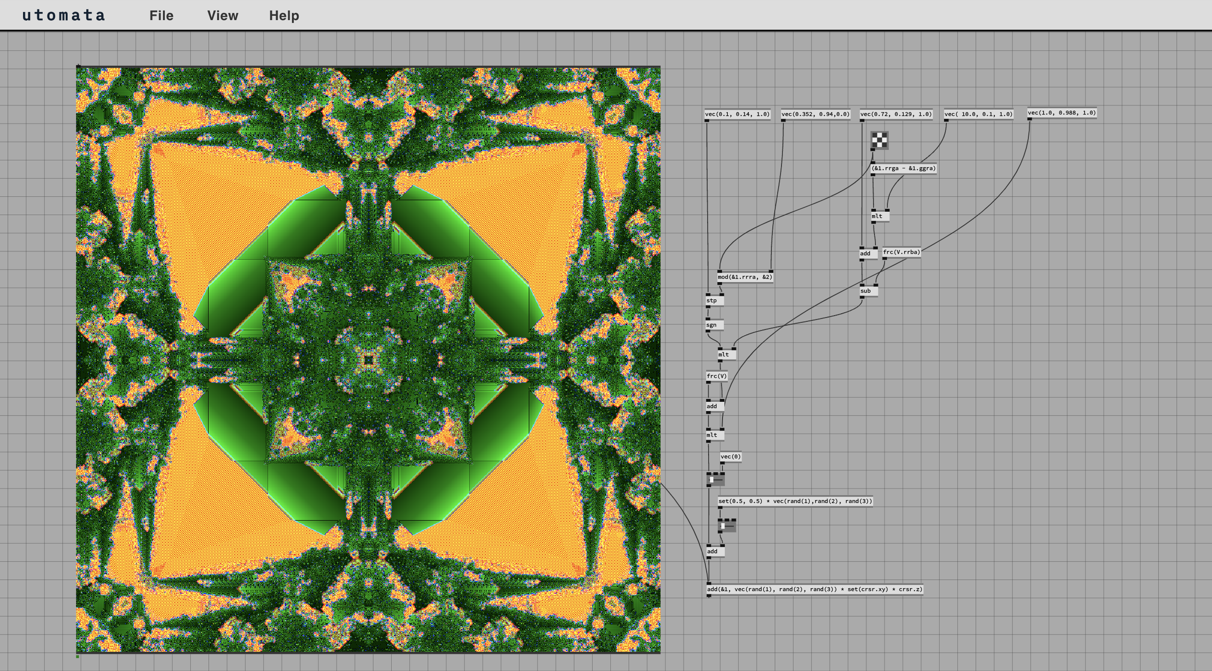Select the vec(0.1, 0.14, 1.0) node
The width and height of the screenshot is (1212, 671).
point(737,114)
